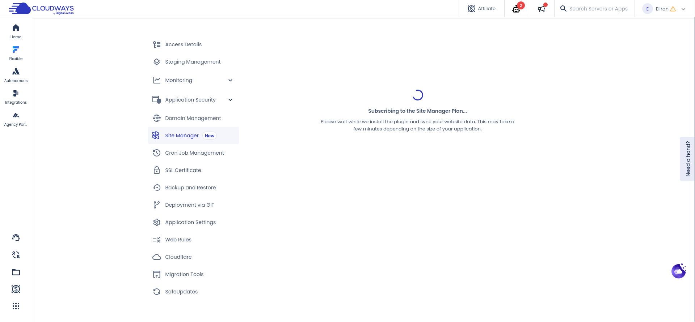Click the affiliate dollar icon in sidebar
The width and height of the screenshot is (695, 322).
pyautogui.click(x=16, y=289)
